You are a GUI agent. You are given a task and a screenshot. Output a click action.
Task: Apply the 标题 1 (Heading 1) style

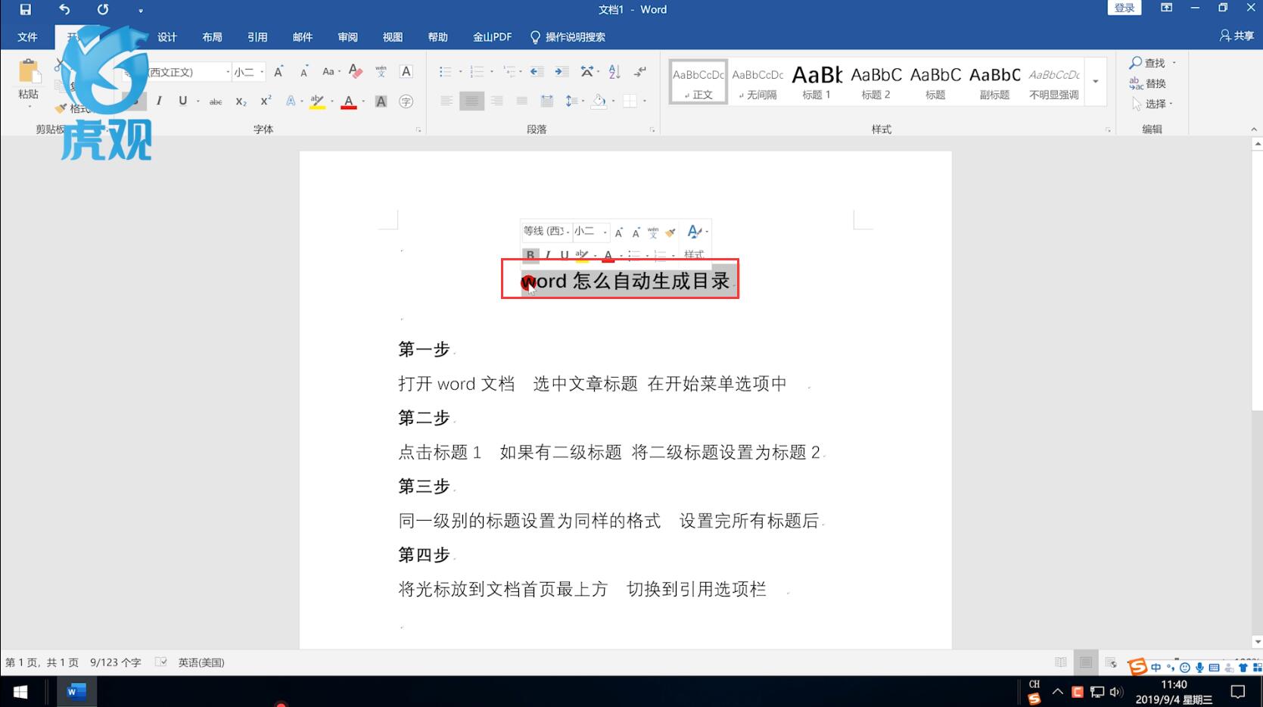(817, 81)
